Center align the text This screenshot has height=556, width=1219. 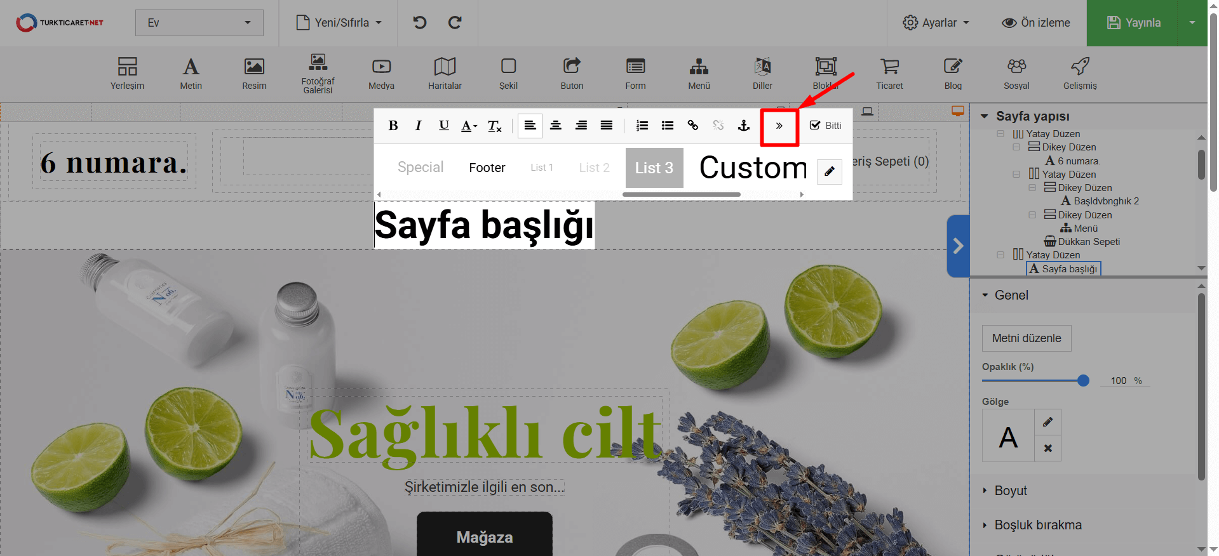556,126
